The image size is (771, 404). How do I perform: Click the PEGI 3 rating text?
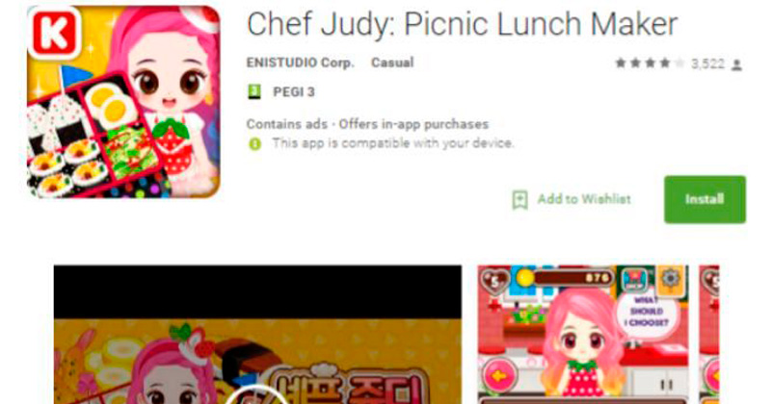point(294,91)
